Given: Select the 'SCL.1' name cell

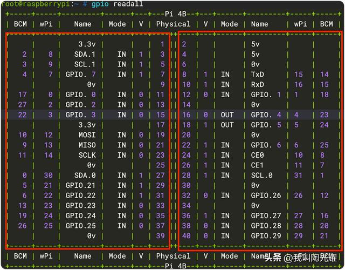Looking at the screenshot, I should (x=85, y=64).
